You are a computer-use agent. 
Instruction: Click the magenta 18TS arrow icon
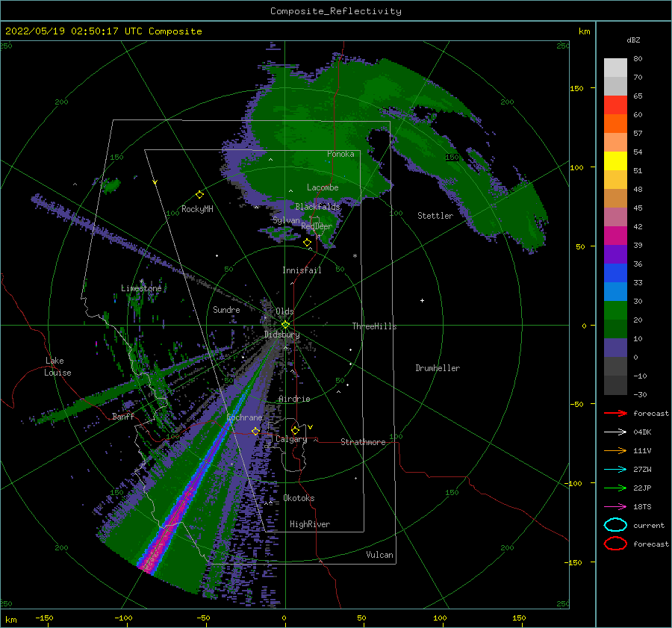[615, 506]
